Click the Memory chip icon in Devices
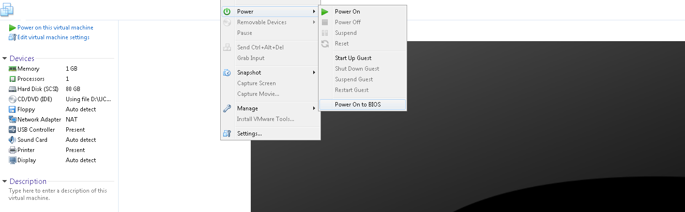 coord(13,69)
